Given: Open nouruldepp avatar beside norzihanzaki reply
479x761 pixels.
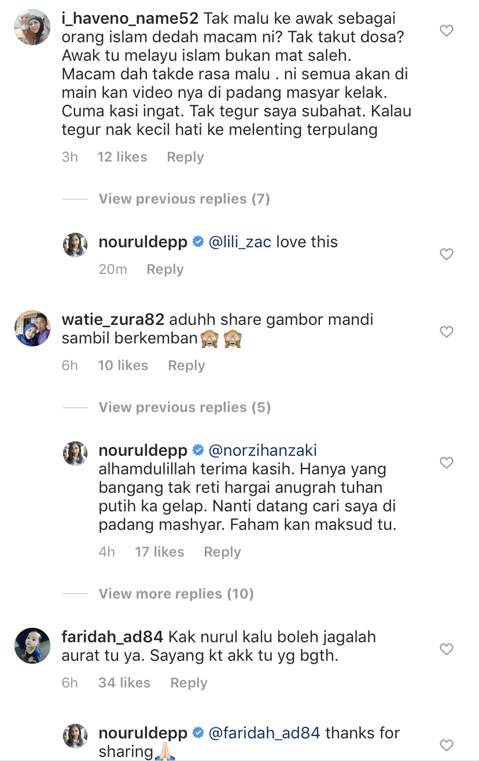Looking at the screenshot, I should coord(75,453).
